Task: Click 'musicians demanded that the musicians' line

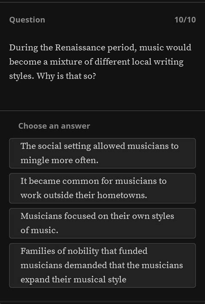Action: coord(102,265)
